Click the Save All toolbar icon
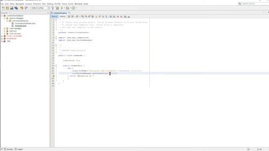 click(16, 8)
